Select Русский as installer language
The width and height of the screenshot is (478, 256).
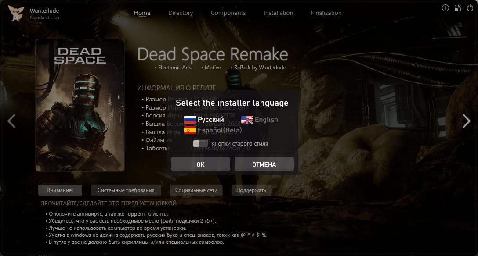tap(210, 120)
